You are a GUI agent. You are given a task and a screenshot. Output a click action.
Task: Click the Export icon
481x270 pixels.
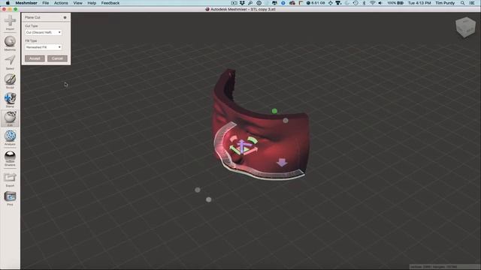point(10,179)
